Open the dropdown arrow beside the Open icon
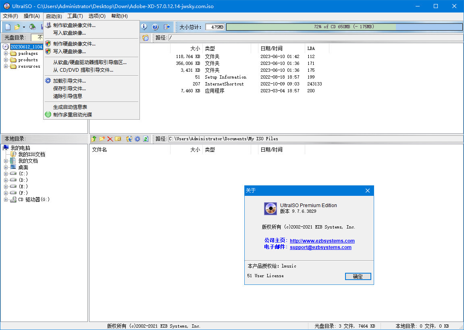 click(x=24, y=27)
